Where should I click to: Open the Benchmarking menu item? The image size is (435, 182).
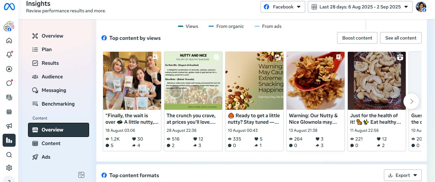pyautogui.click(x=58, y=104)
